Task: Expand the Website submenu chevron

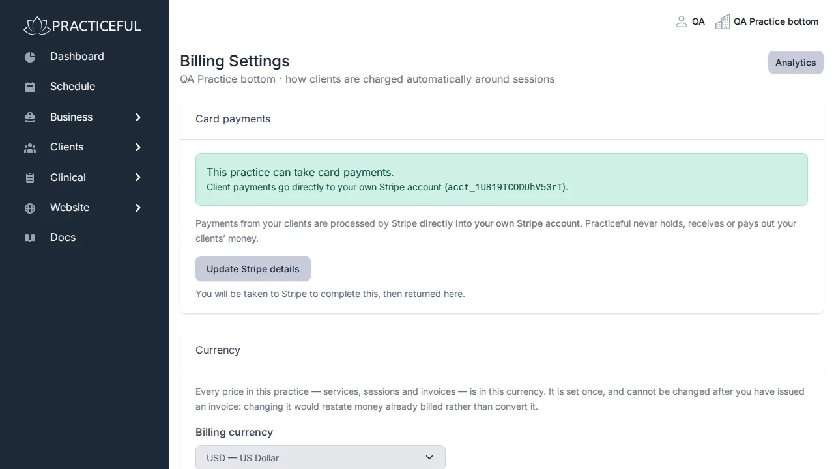Action: (x=138, y=208)
